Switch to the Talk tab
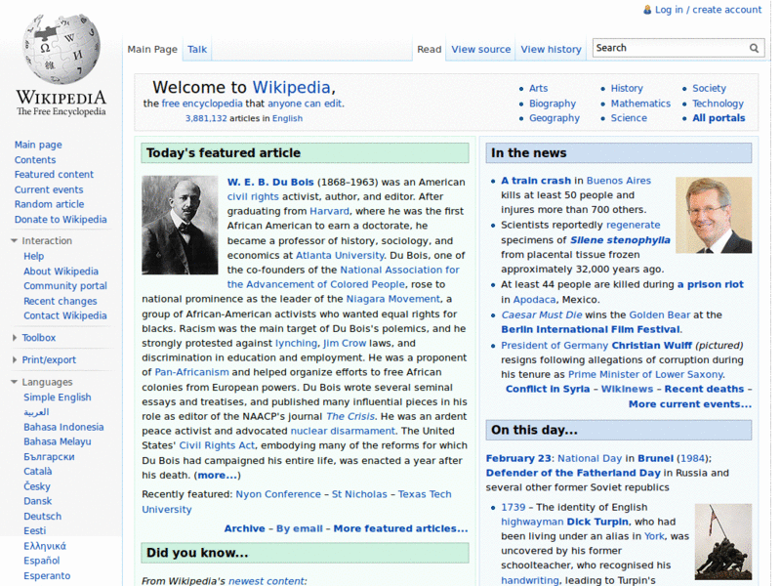Image resolution: width=781 pixels, height=586 pixels. pyautogui.click(x=197, y=50)
